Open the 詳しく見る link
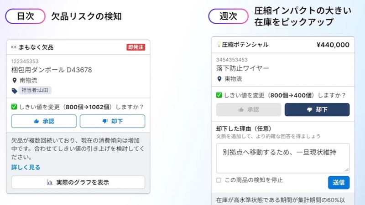The height and width of the screenshot is (205, 365). coord(26,167)
